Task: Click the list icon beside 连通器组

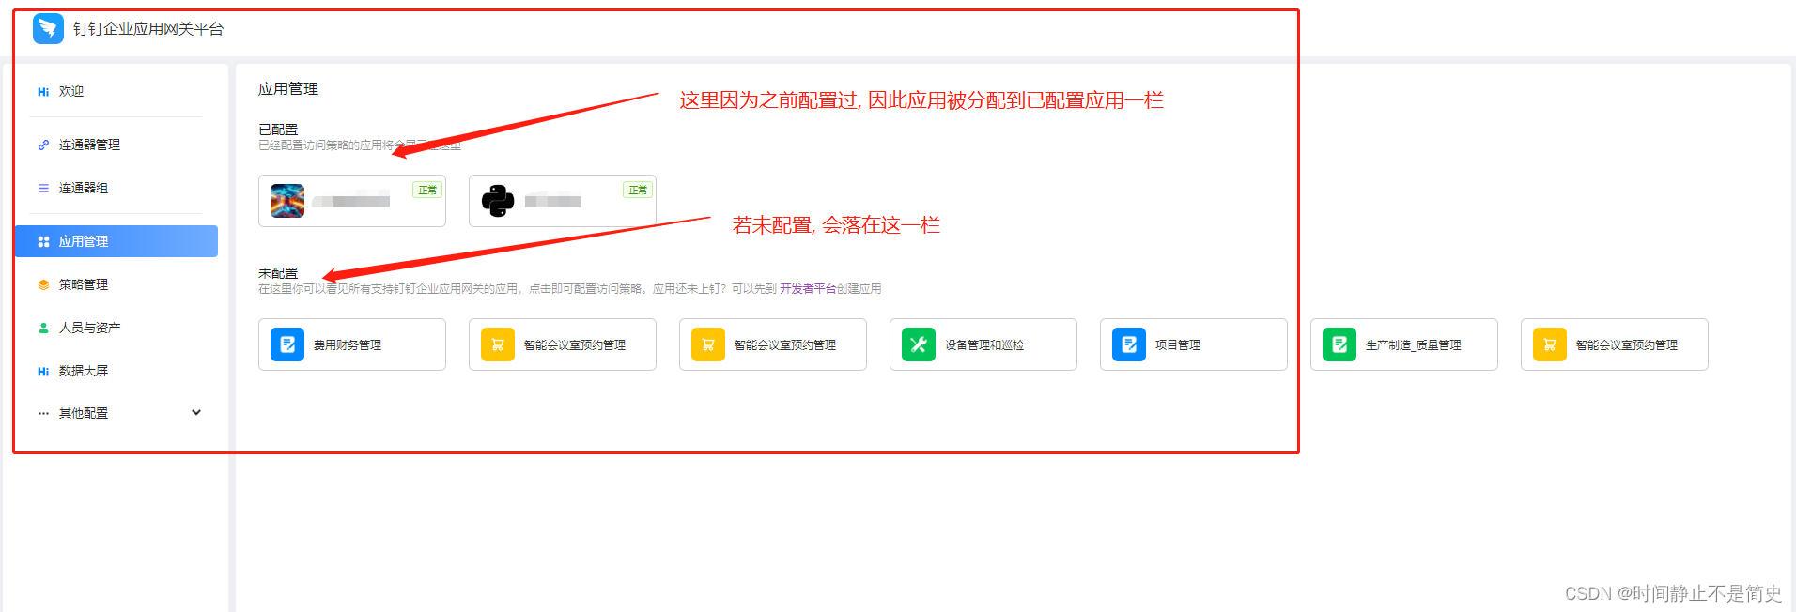Action: [x=43, y=188]
